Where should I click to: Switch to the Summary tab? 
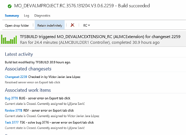(x=12, y=16)
